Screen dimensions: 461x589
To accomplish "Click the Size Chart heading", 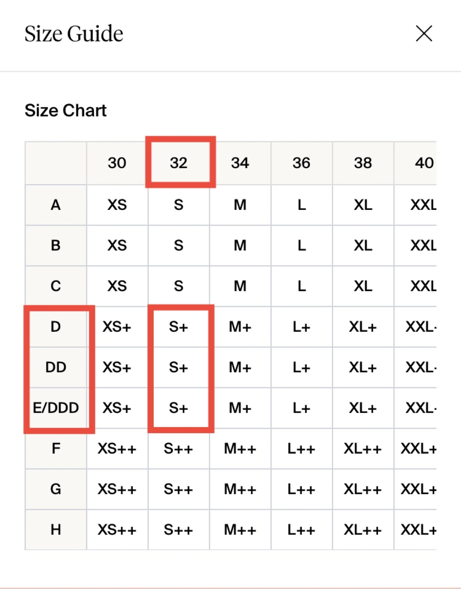I will [65, 110].
